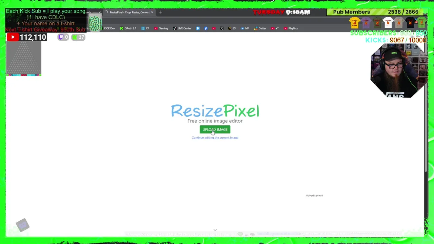This screenshot has width=434, height=244.
Task: Open the KICK Dev bookmark
Action: 107,28
